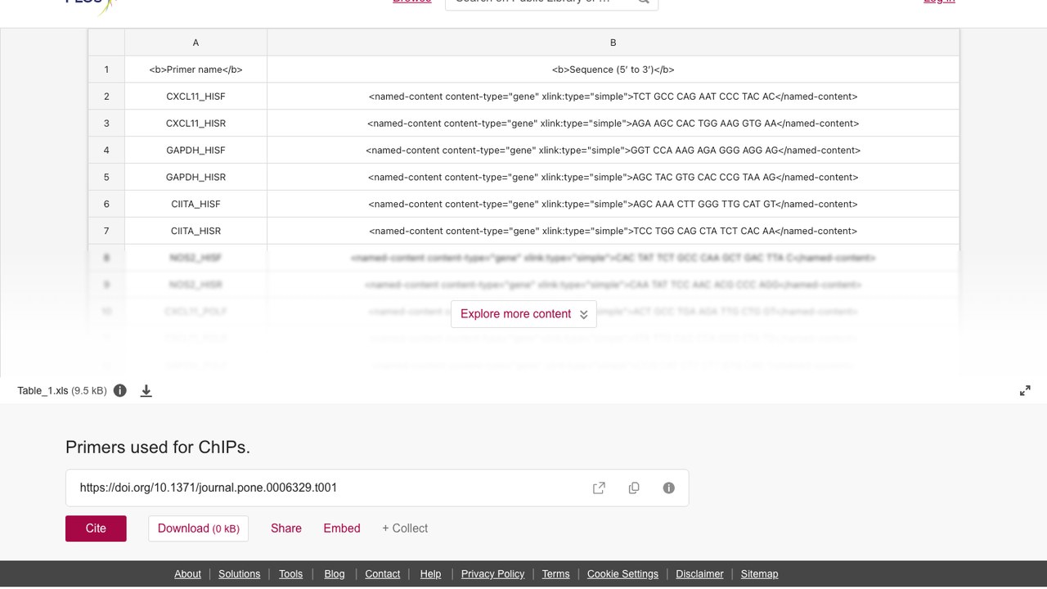Viewport: 1047px width, 589px height.
Task: Select the CIITA_HISF cell
Action: (195, 205)
